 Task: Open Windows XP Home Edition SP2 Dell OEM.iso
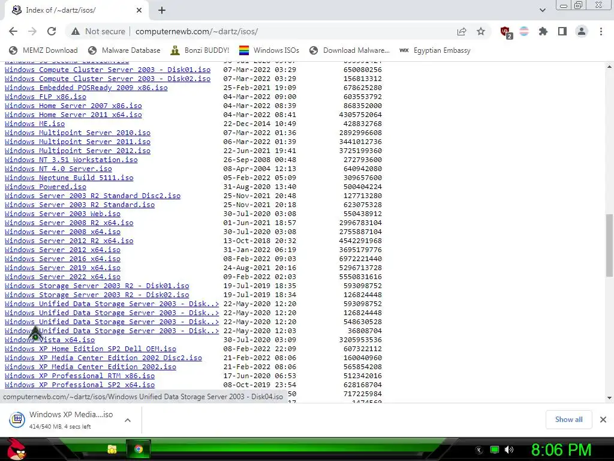(x=91, y=349)
